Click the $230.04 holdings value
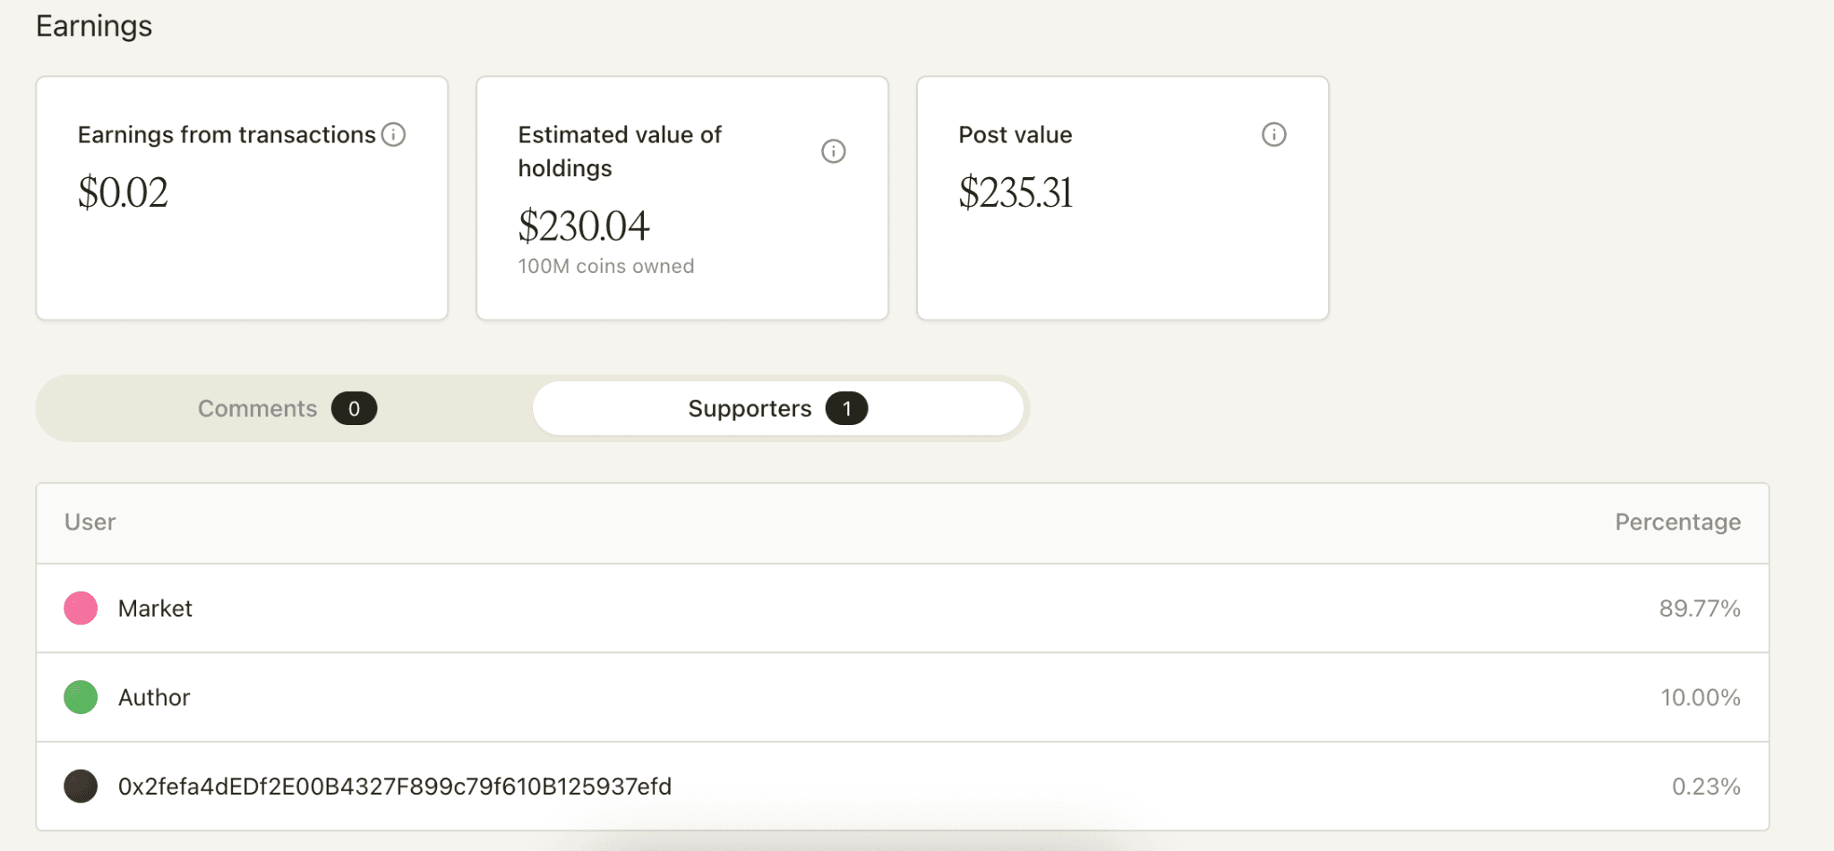 [x=583, y=226]
